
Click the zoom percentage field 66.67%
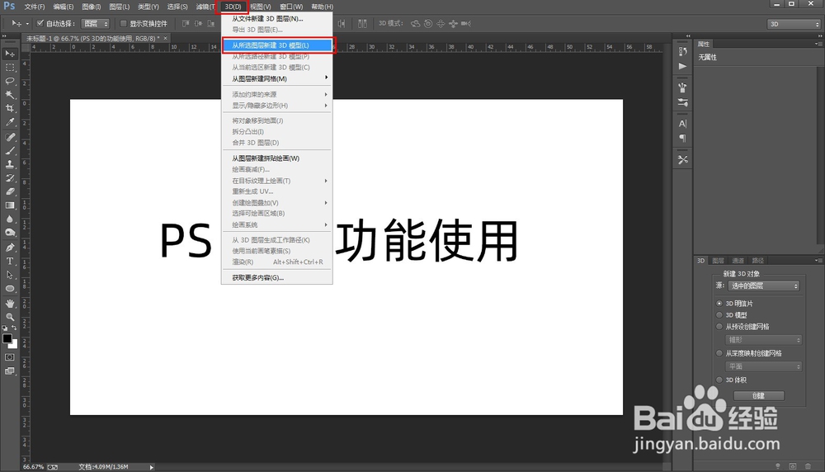tap(34, 467)
